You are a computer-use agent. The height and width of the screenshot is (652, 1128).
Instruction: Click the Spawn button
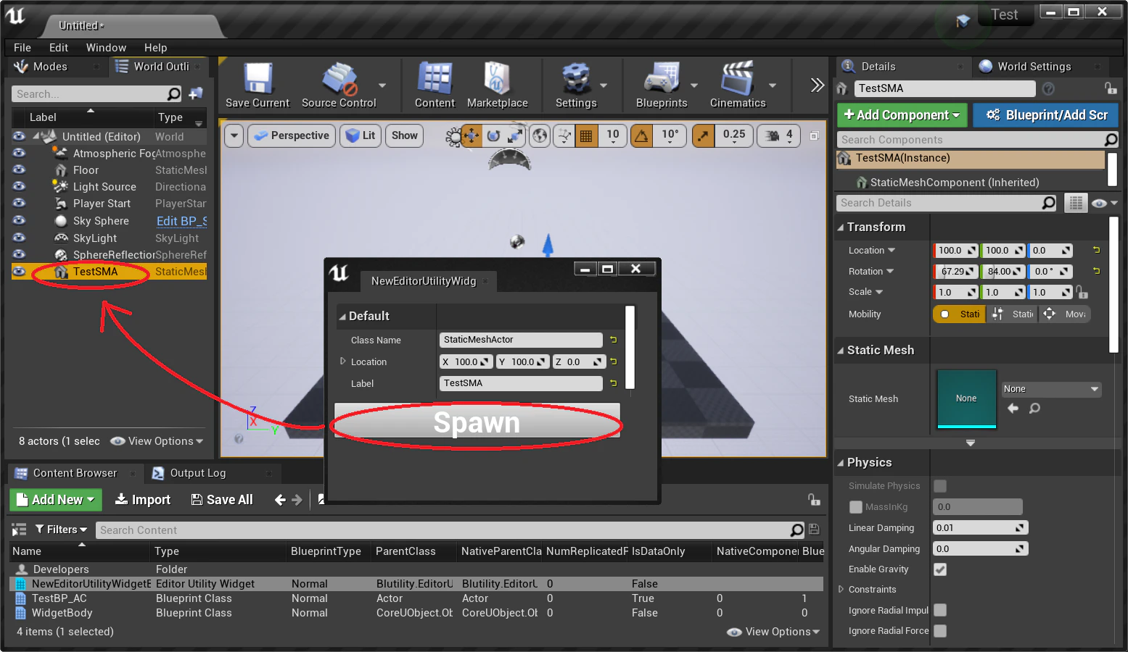point(477,422)
